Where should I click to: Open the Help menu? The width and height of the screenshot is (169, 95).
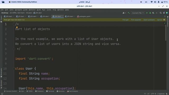[67, 10]
